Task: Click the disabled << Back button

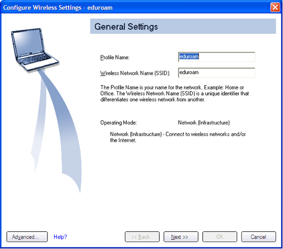Action: [142, 237]
